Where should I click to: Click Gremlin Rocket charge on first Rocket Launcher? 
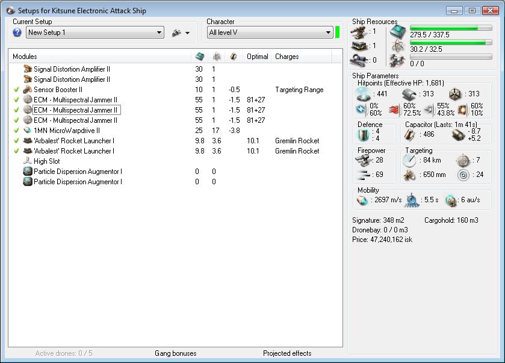point(297,141)
